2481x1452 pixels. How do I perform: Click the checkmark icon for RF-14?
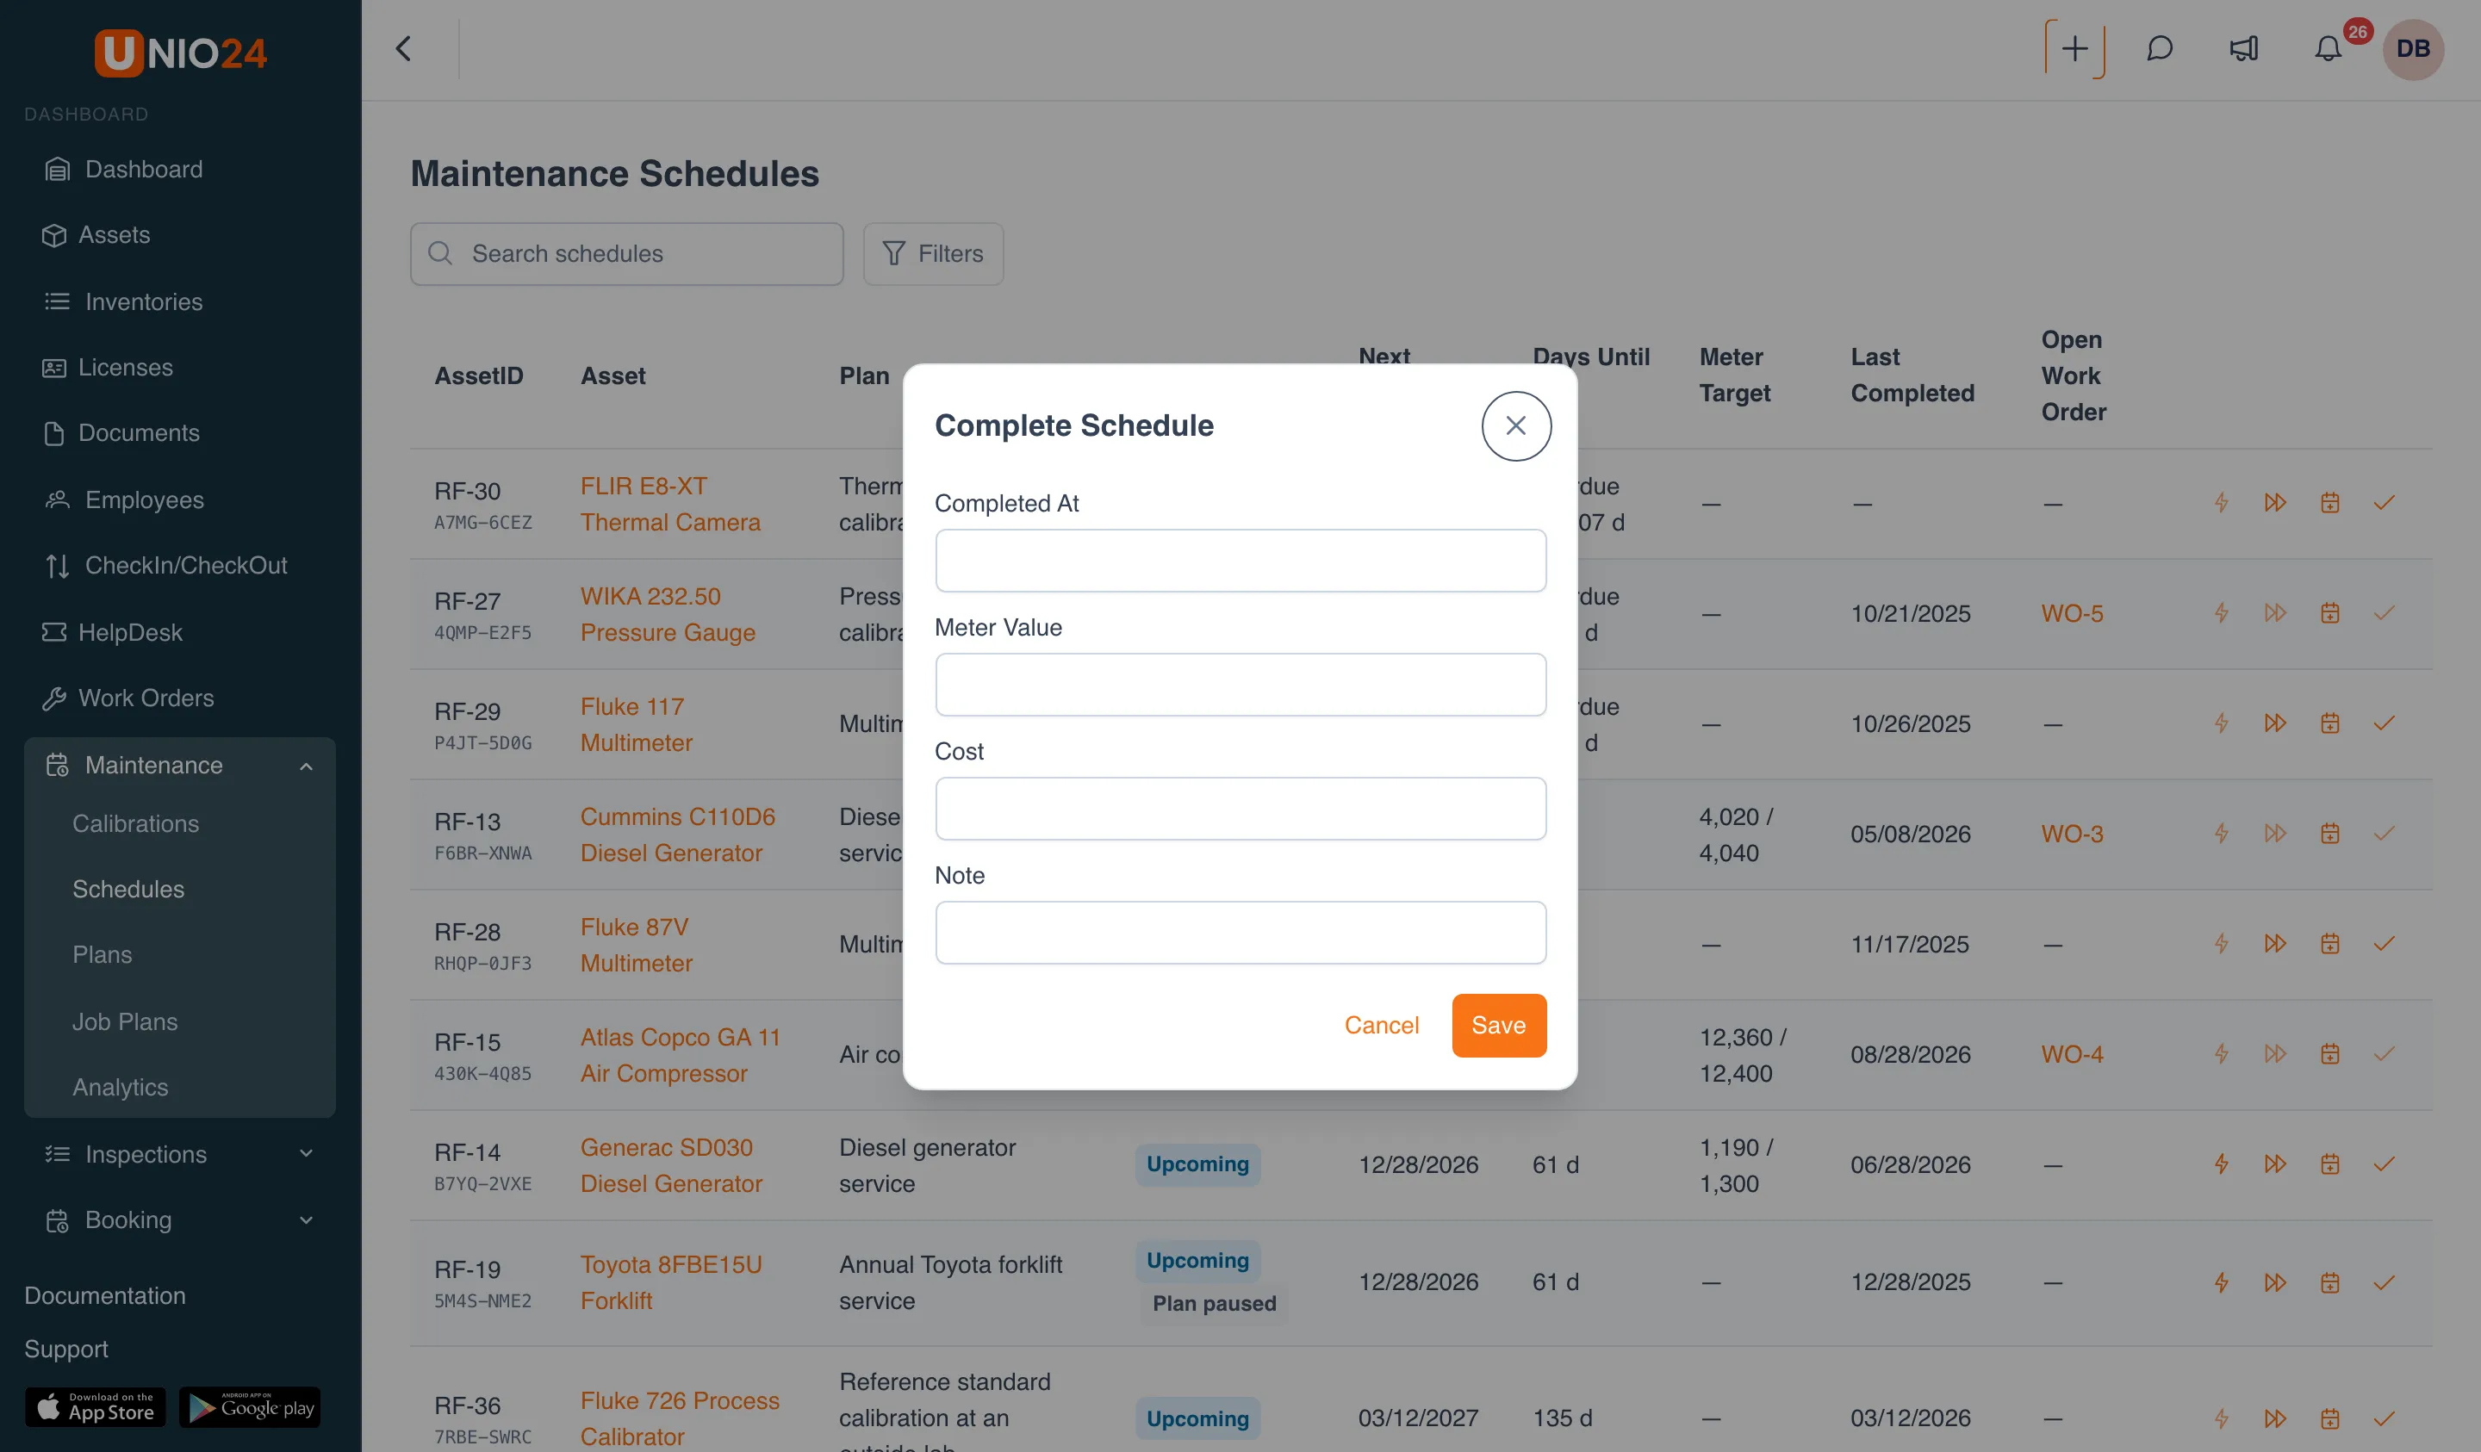coord(2384,1164)
